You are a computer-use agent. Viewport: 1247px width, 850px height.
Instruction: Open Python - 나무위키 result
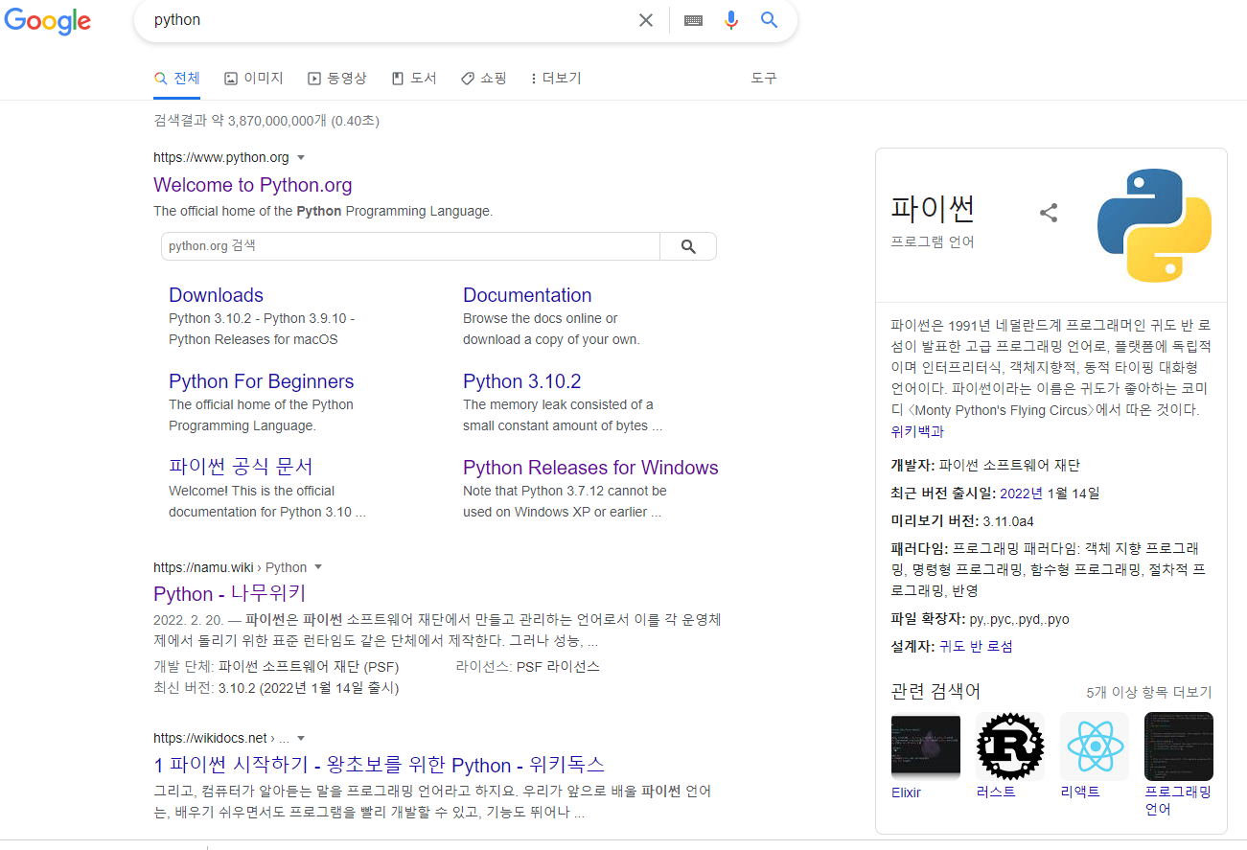(230, 594)
